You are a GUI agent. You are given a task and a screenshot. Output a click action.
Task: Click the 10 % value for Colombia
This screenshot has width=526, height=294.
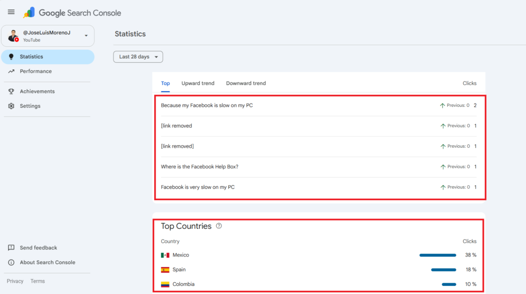click(x=471, y=284)
